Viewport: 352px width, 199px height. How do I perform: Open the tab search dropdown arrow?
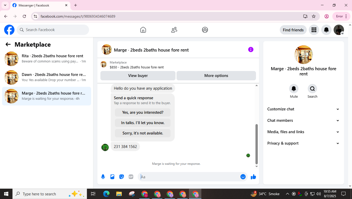5,5
